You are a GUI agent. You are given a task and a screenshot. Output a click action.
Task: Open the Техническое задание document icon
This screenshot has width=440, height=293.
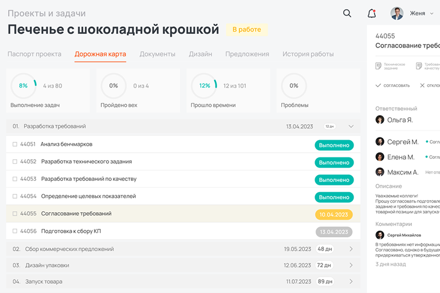pyautogui.click(x=378, y=66)
